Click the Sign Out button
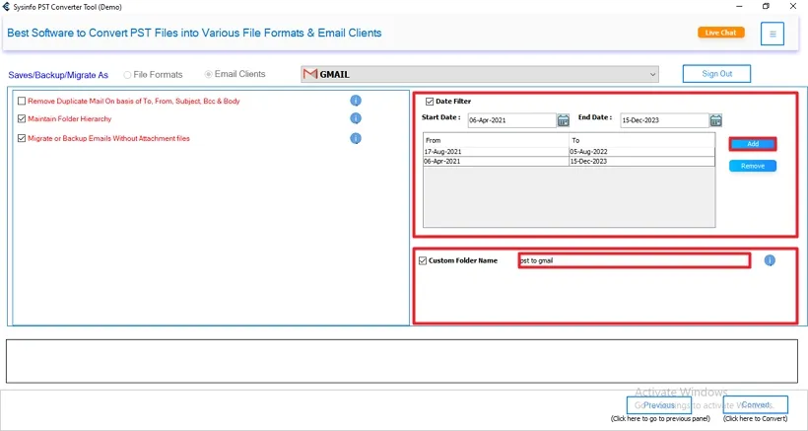808x431 pixels. (x=716, y=74)
